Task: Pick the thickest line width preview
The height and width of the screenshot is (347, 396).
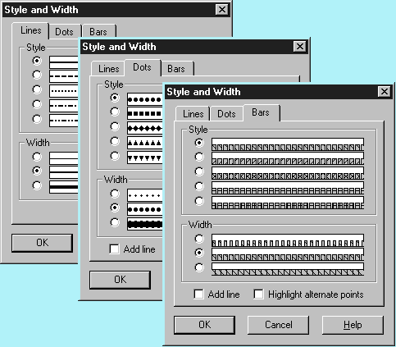Action: pos(64,187)
